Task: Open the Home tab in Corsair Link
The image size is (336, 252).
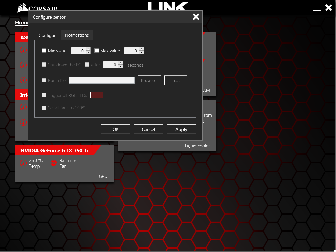Action: tap(22, 23)
